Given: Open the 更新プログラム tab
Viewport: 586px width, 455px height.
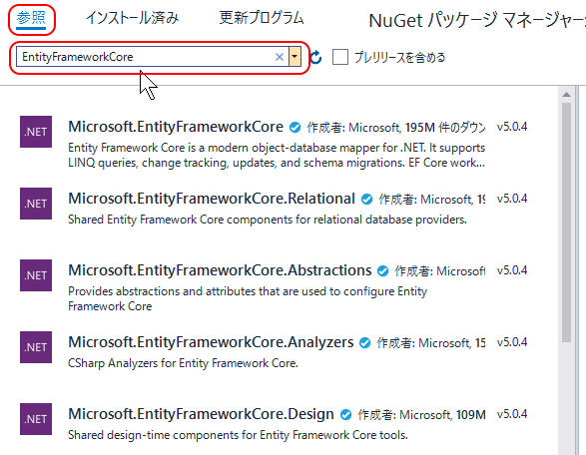Looking at the screenshot, I should 262,18.
